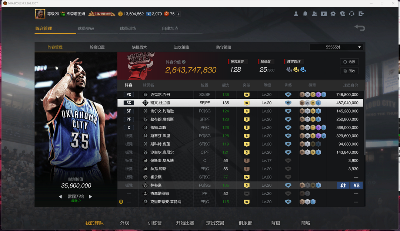Click the player avatar portrait
The height and width of the screenshot is (231, 400).
[40, 14]
